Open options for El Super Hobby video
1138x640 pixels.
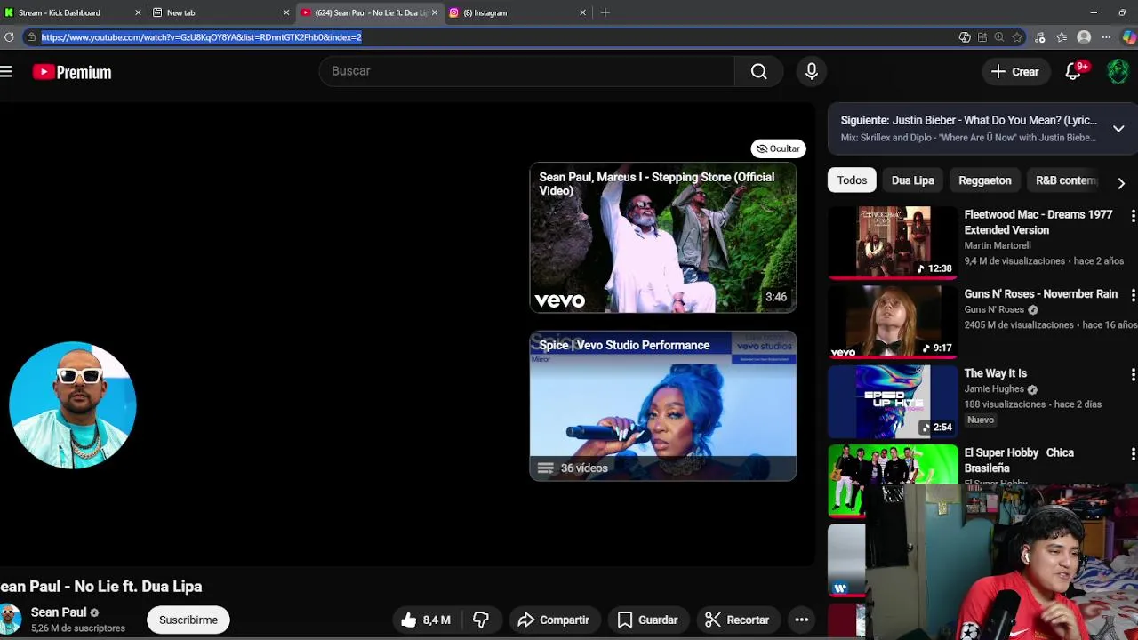point(1133,454)
